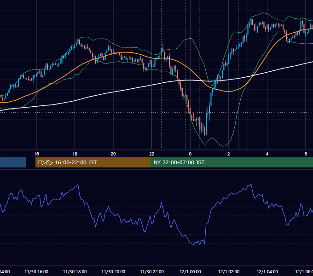The image size is (313, 276).
Task: Click the 22 hour label on upper axis
Action: (152, 154)
